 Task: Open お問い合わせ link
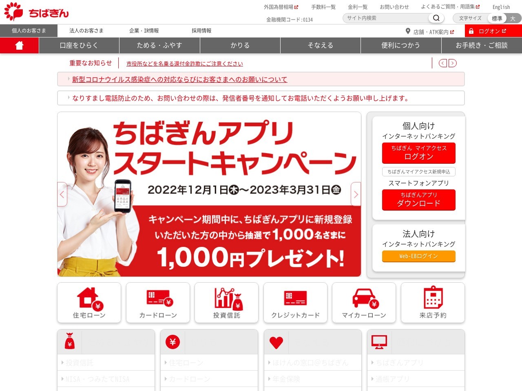394,7
